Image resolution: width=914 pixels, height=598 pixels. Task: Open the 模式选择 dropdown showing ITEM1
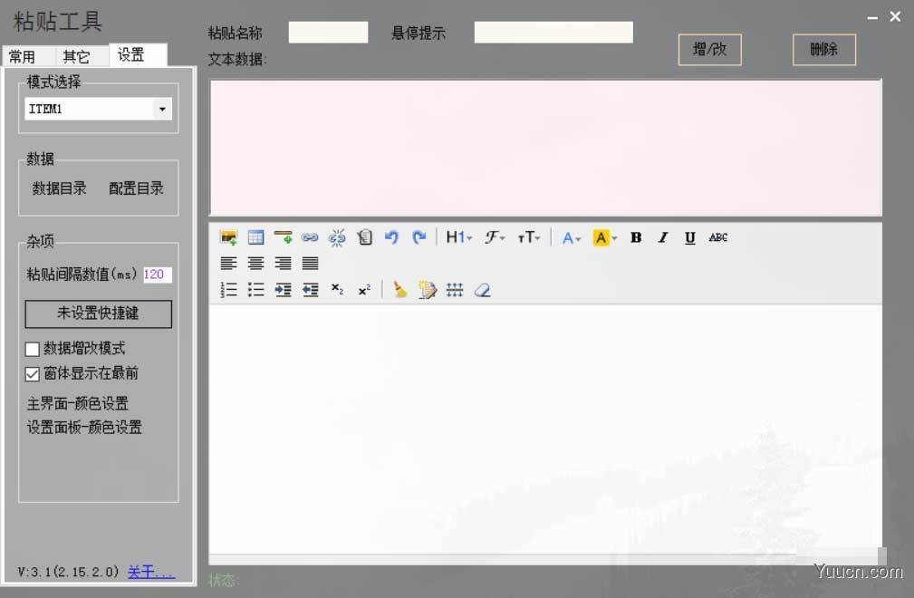(x=162, y=109)
